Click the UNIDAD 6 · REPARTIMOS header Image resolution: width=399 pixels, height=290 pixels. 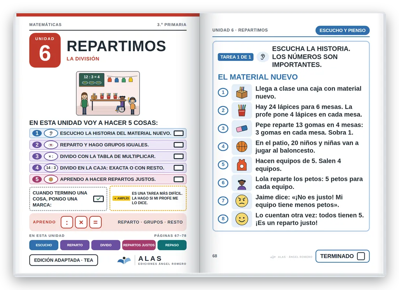tap(240, 30)
